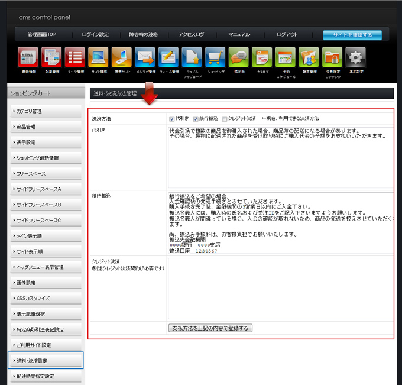Click the メルマガ管理 envelope icon
The width and height of the screenshot is (402, 385).
point(145,58)
